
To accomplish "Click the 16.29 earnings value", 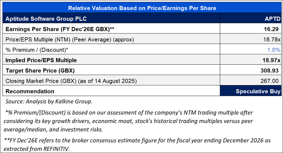I will pyautogui.click(x=274, y=29).
